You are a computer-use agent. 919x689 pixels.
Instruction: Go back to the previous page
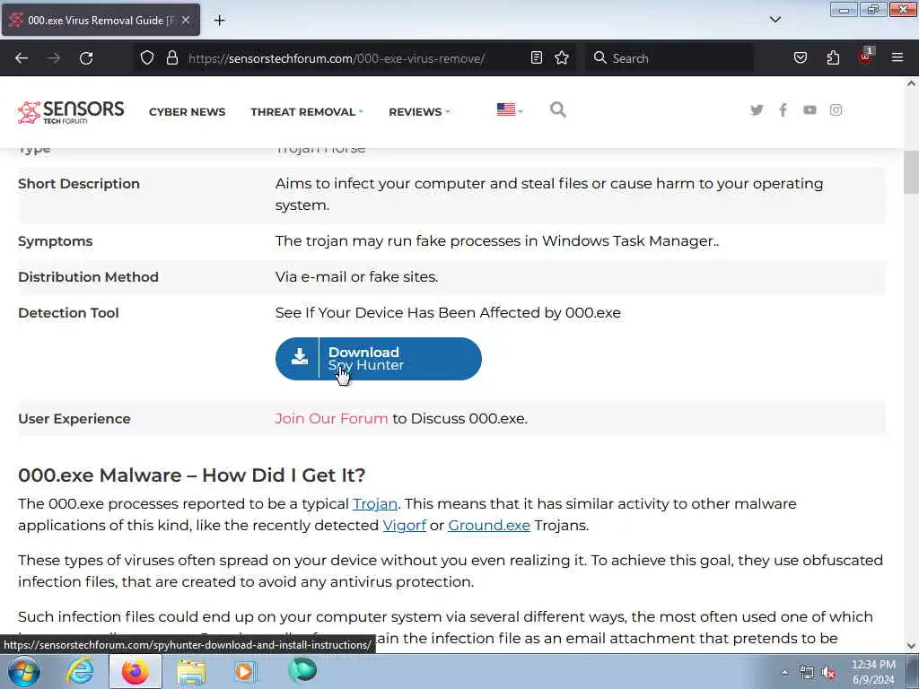click(22, 58)
